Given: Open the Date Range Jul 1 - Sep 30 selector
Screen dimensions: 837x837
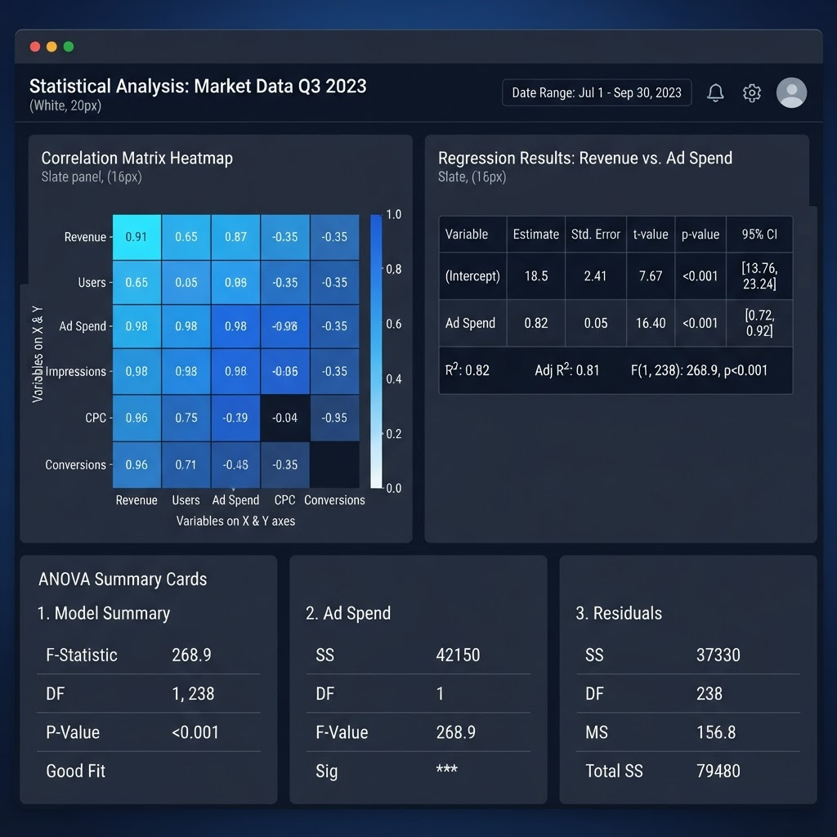Looking at the screenshot, I should (597, 92).
